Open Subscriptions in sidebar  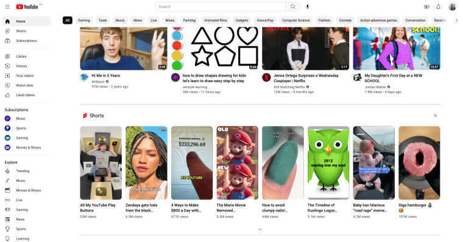point(26,41)
